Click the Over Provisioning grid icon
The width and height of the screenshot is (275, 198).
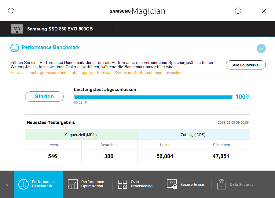click(123, 184)
